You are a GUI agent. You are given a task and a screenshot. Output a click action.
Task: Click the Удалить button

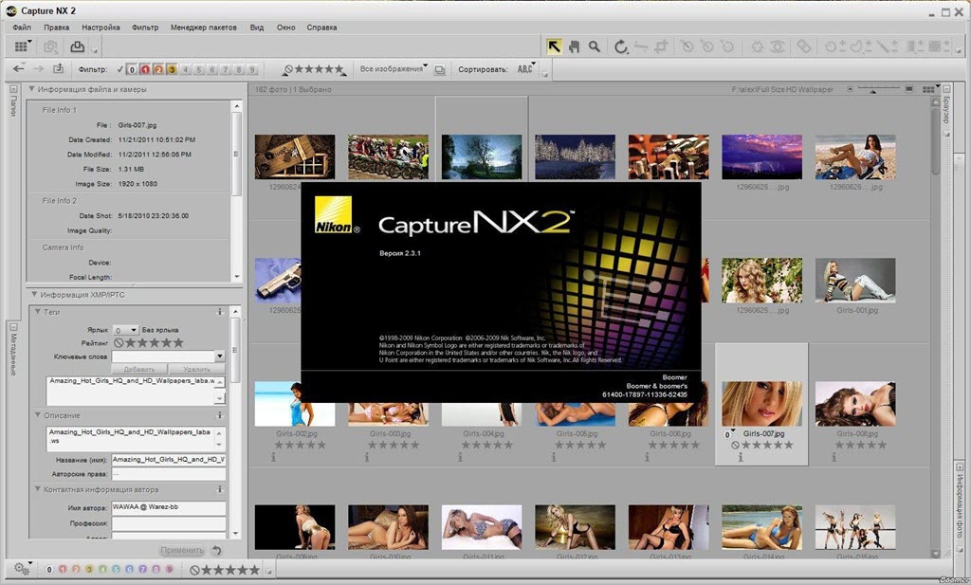196,369
